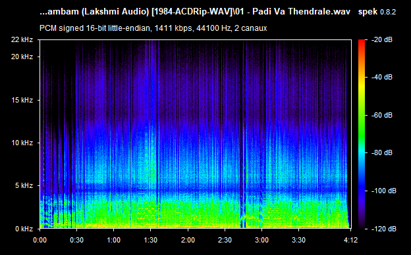Click the -60 dB legend label
The width and height of the screenshot is (411, 255).
click(382, 115)
